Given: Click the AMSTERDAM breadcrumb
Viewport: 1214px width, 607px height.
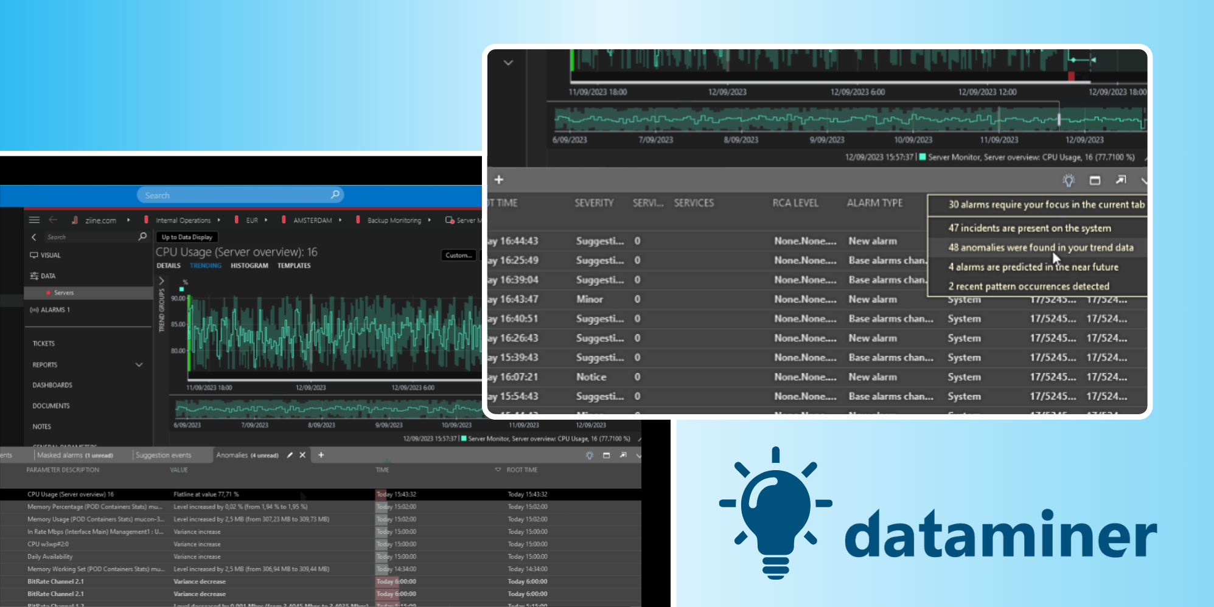Looking at the screenshot, I should point(313,220).
